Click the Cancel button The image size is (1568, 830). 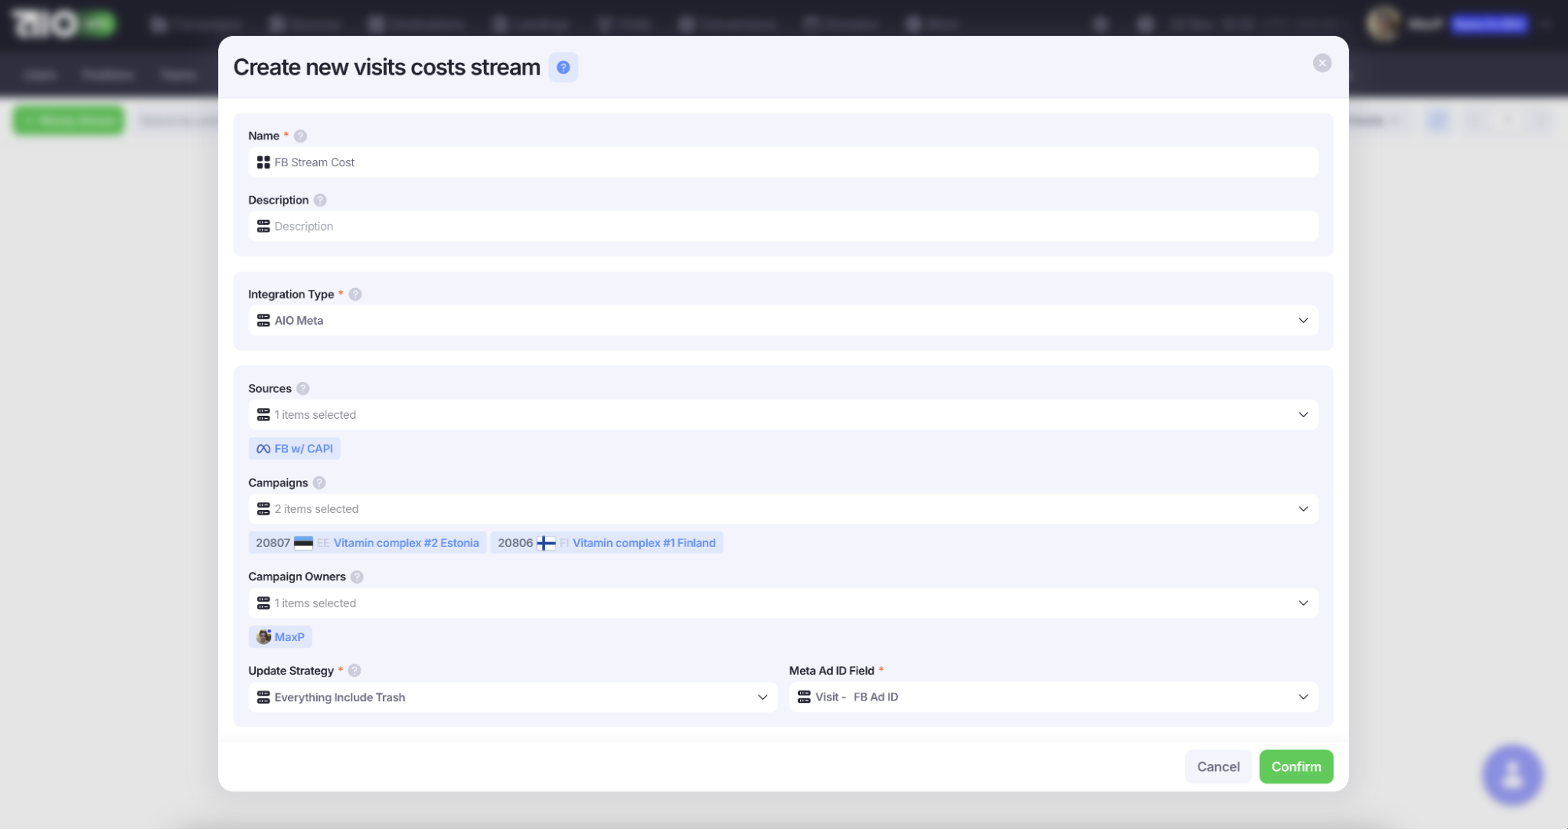coord(1217,766)
